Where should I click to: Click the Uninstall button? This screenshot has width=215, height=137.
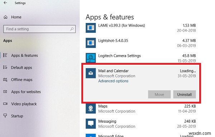185,94
